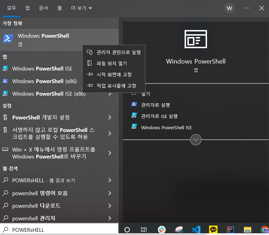Open IntelliJ IDEA from the taskbar

[x=230, y=229]
